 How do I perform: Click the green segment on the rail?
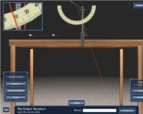[44, 36]
